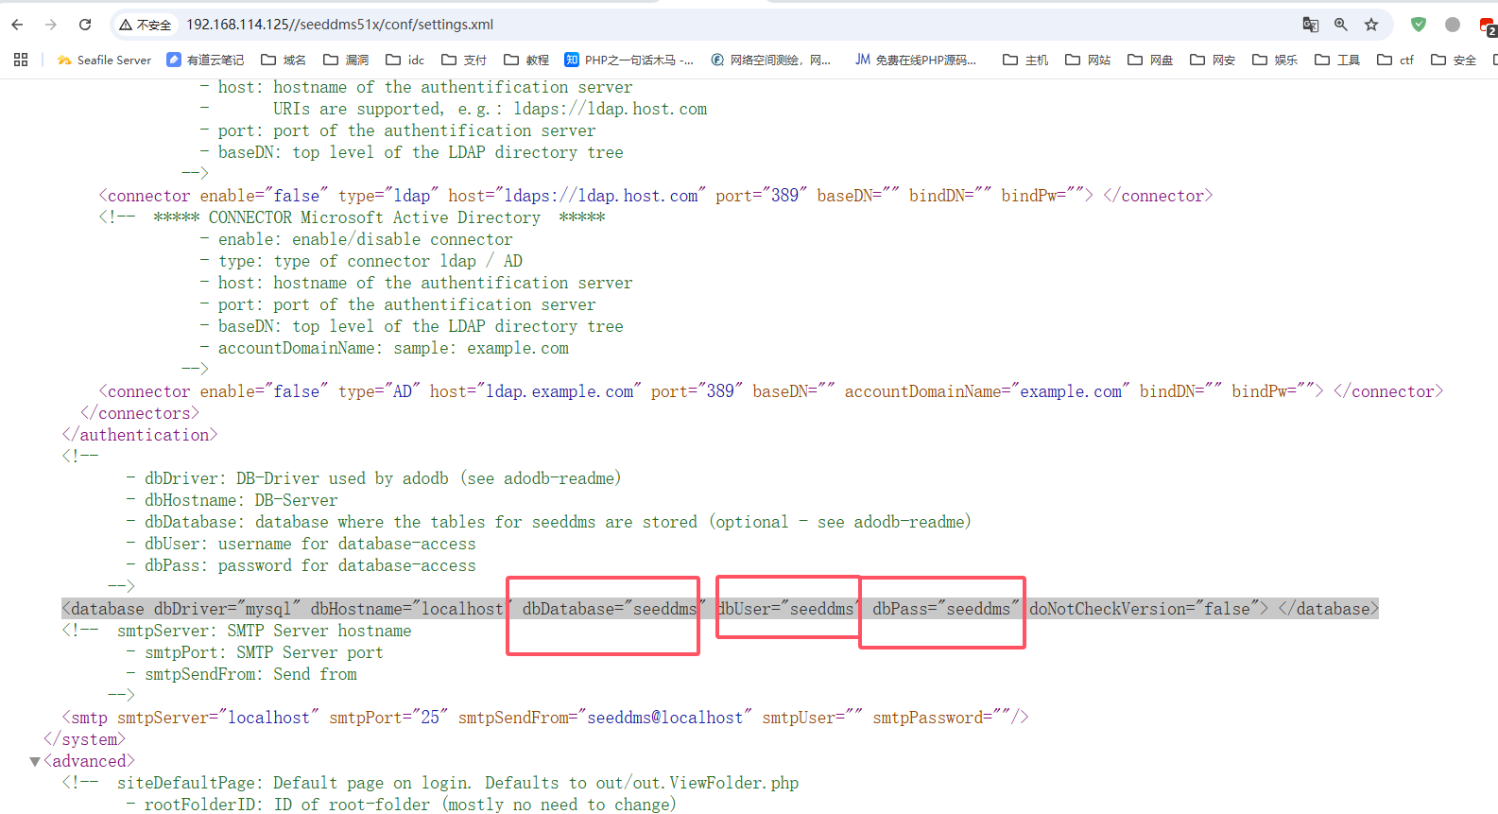Screen dimensions: 1498x814
Task: Open the green shield extension
Action: (x=1418, y=25)
